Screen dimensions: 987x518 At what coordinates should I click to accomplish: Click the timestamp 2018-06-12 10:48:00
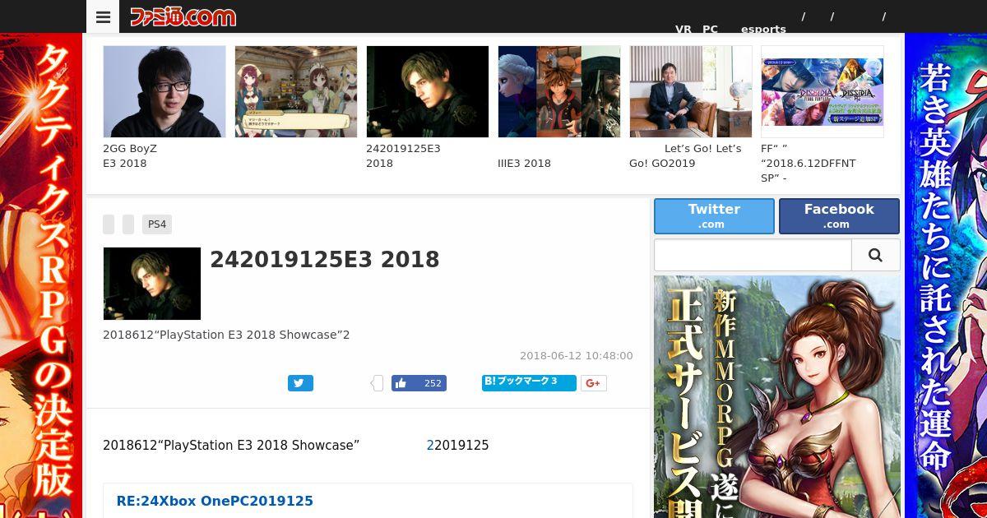[577, 356]
